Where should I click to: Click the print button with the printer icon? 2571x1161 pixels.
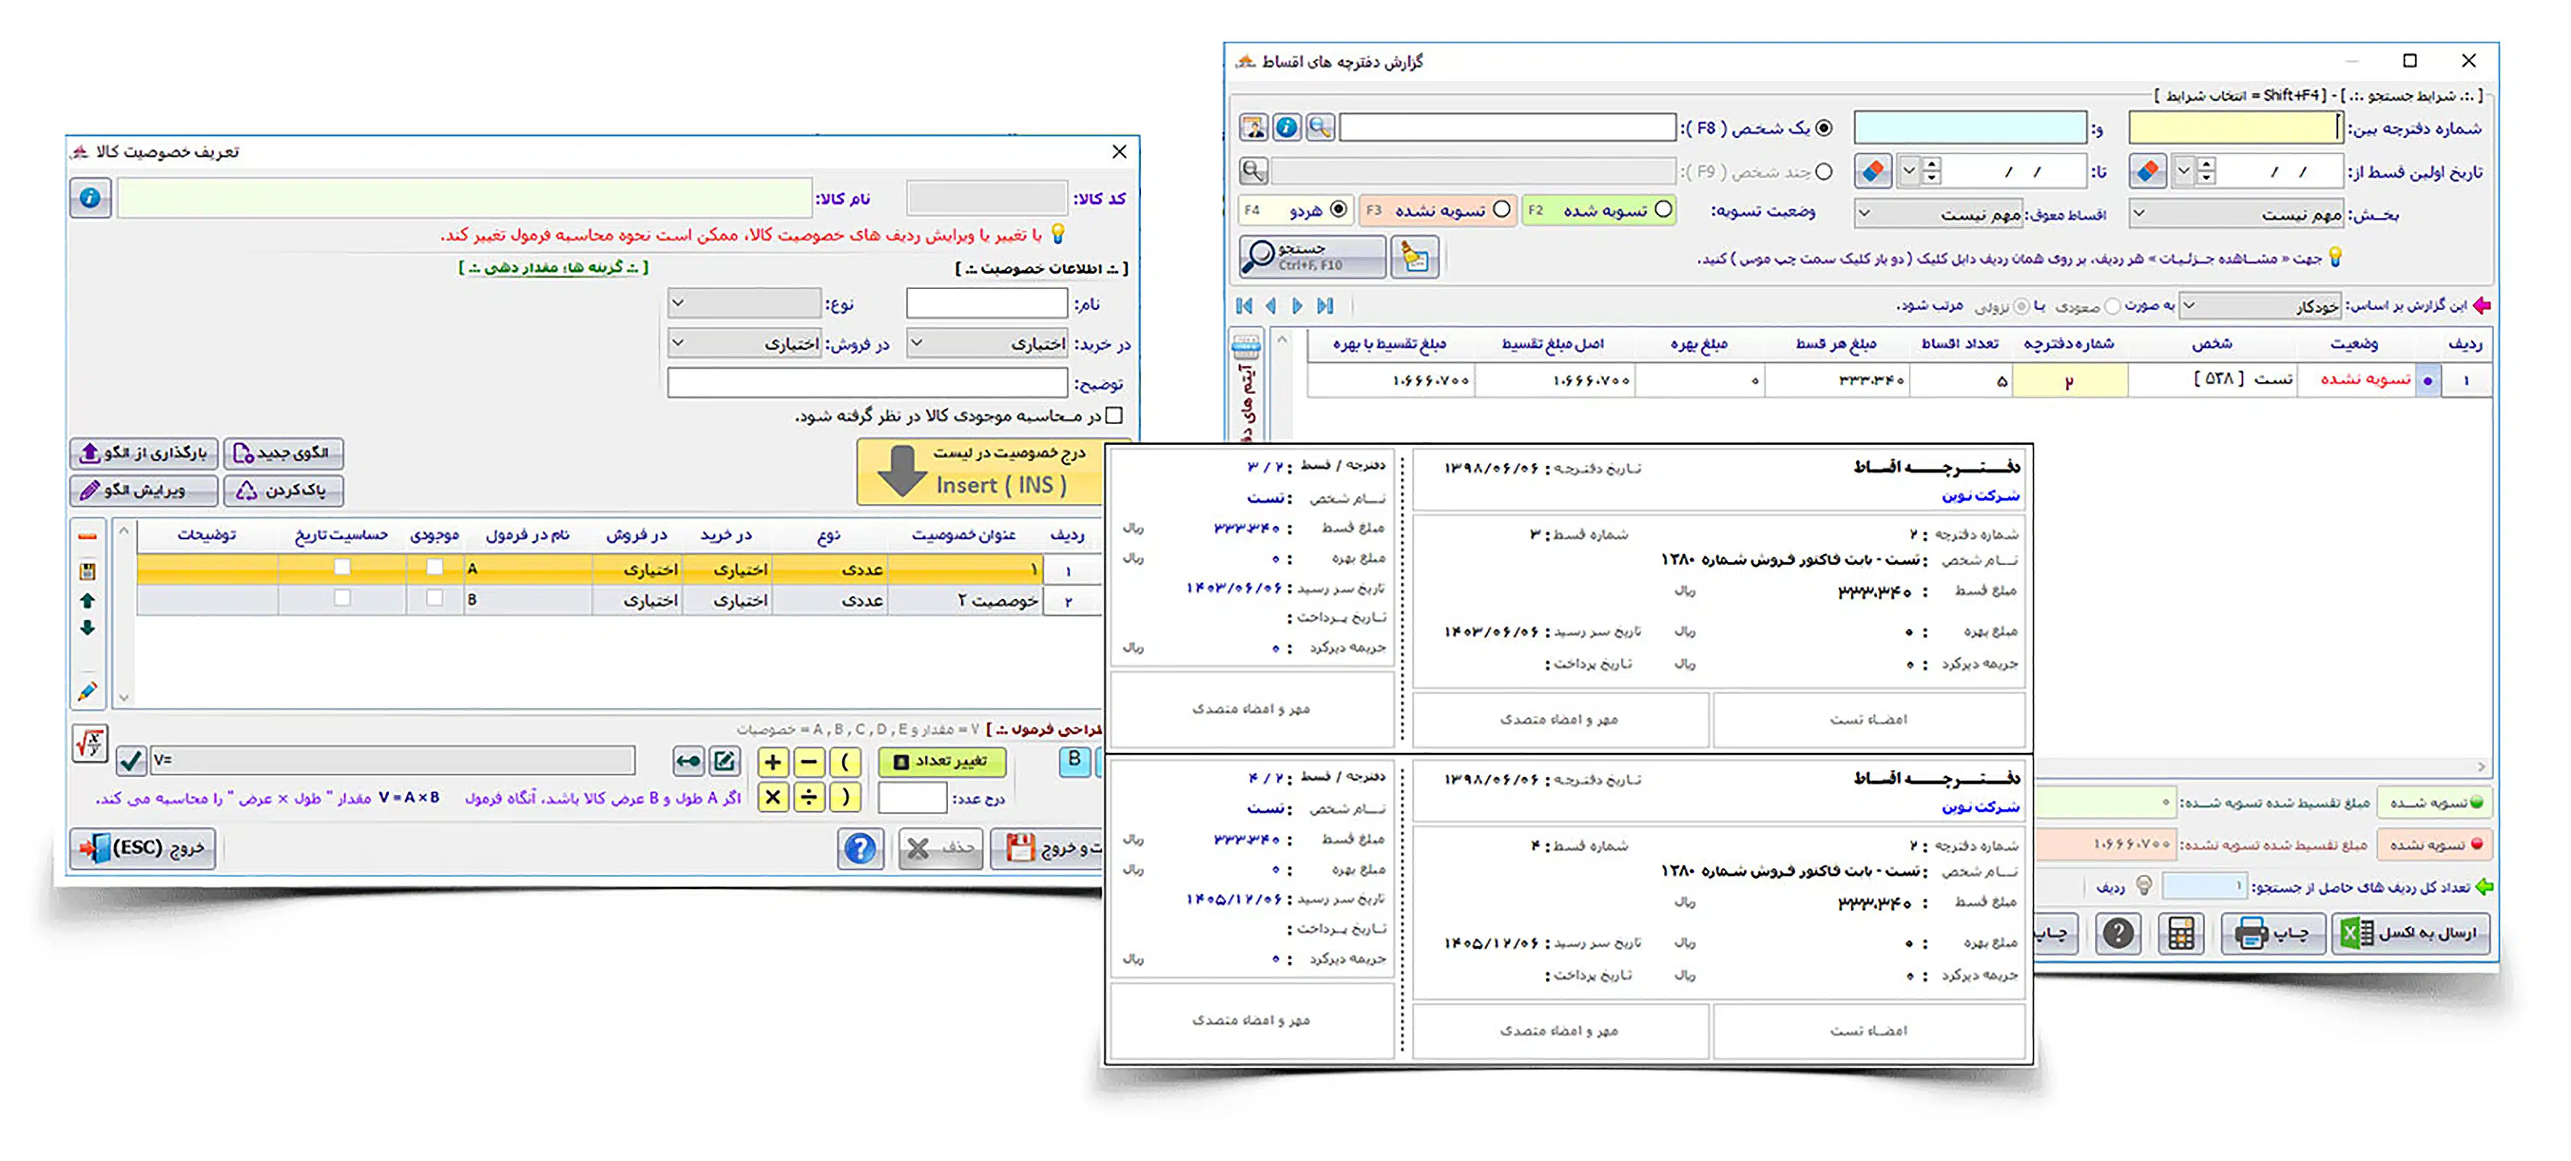pos(2273,934)
